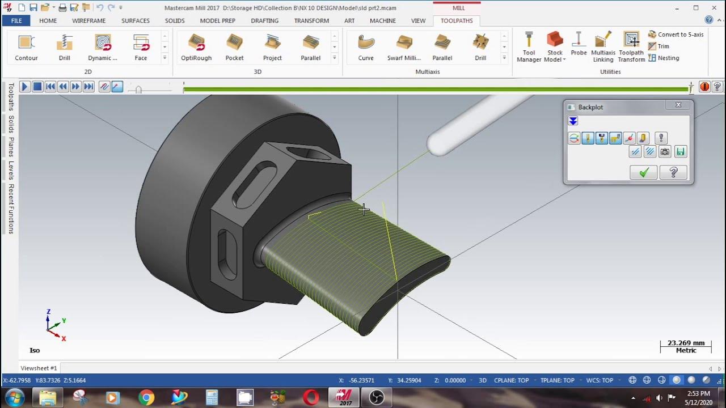
Task: Open the SURFACES ribbon tab
Action: pos(136,20)
